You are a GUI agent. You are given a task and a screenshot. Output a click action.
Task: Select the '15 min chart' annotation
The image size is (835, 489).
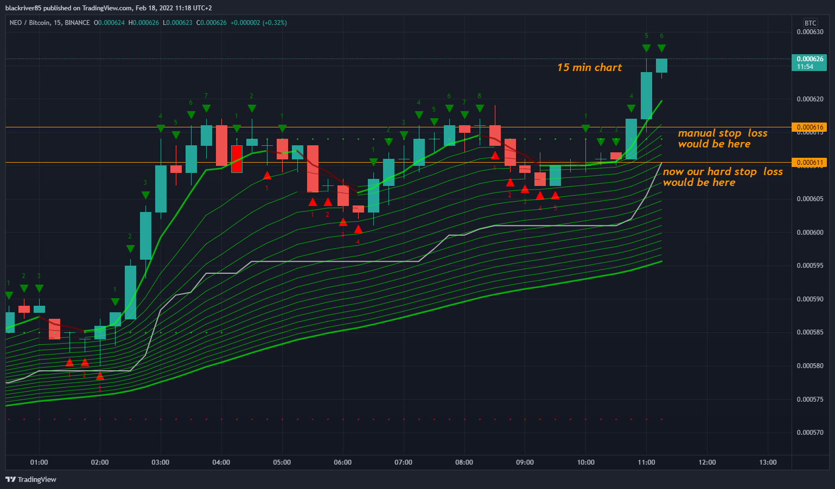click(x=589, y=67)
